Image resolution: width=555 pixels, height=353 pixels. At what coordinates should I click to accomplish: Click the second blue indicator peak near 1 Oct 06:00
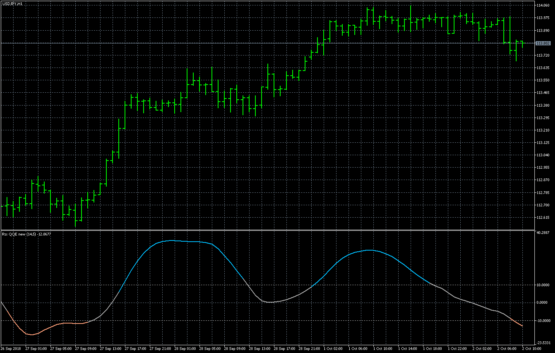370,250
